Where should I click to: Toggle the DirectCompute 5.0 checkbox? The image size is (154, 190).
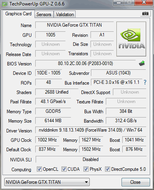click(107, 169)
